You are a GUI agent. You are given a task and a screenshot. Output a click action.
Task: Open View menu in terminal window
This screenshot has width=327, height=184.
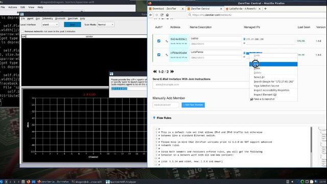[x=31, y=7]
